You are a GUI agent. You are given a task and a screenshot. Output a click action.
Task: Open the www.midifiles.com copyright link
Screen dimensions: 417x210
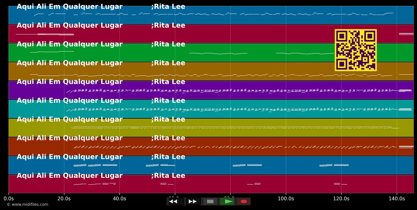point(27,204)
